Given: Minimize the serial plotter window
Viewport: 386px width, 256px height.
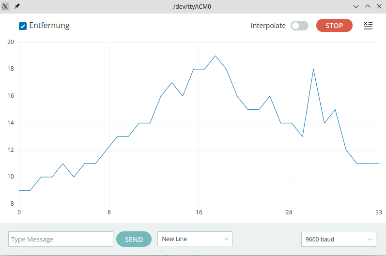Looking at the screenshot, I should click(356, 6).
